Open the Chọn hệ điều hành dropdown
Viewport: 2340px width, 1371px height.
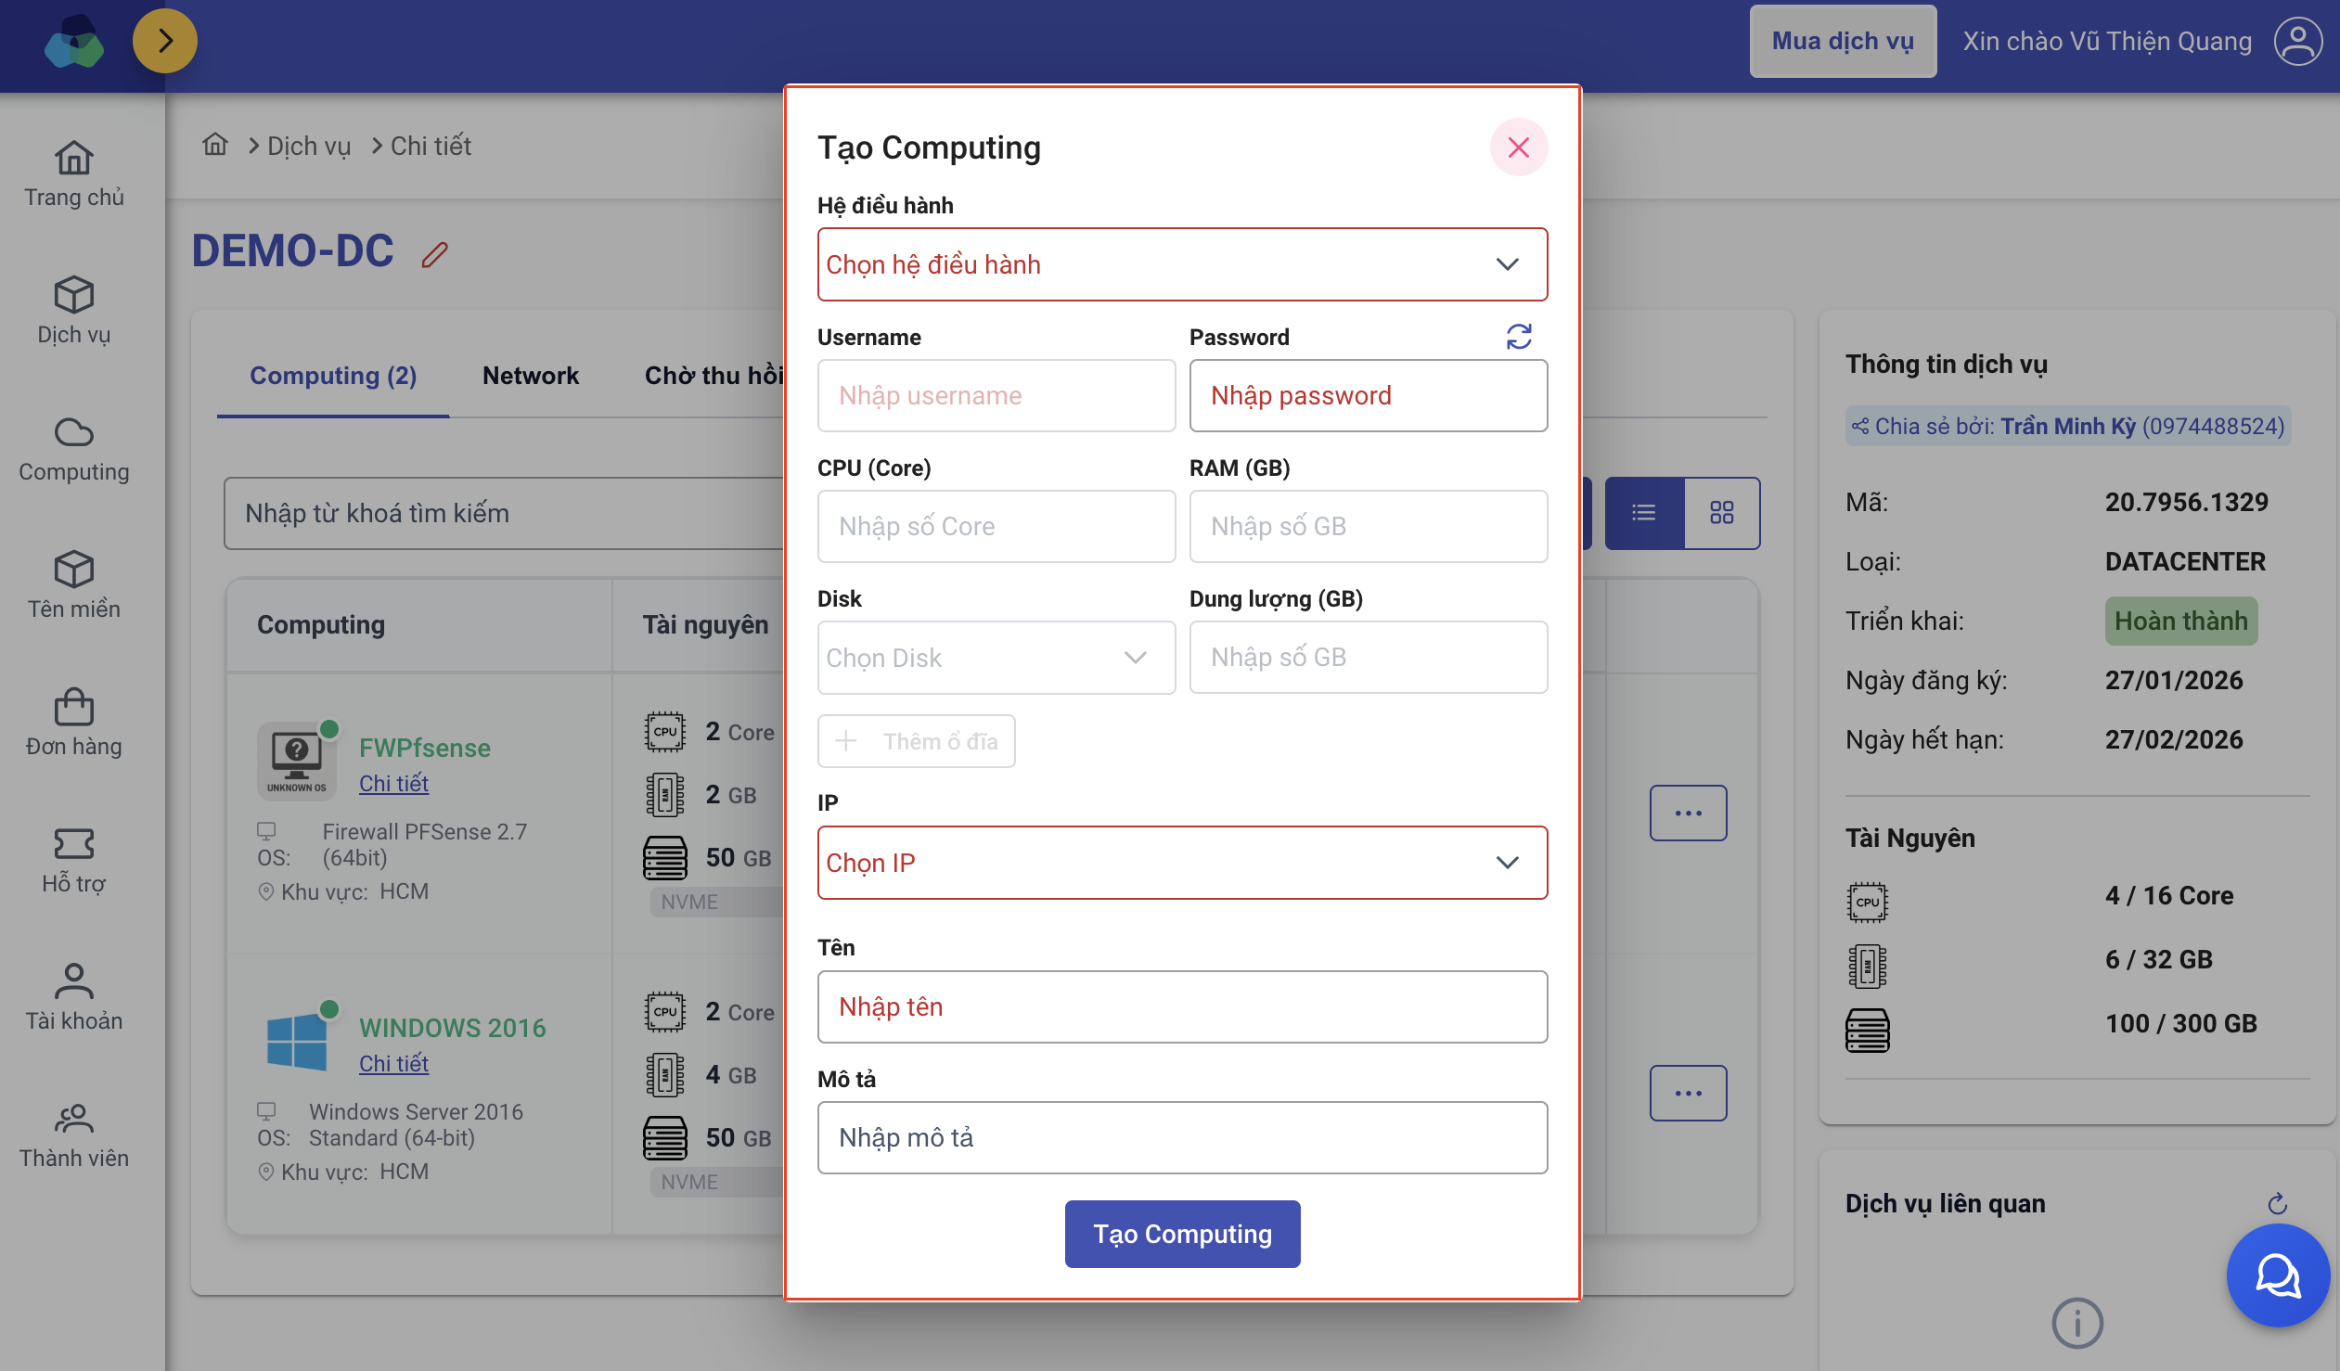click(x=1181, y=264)
